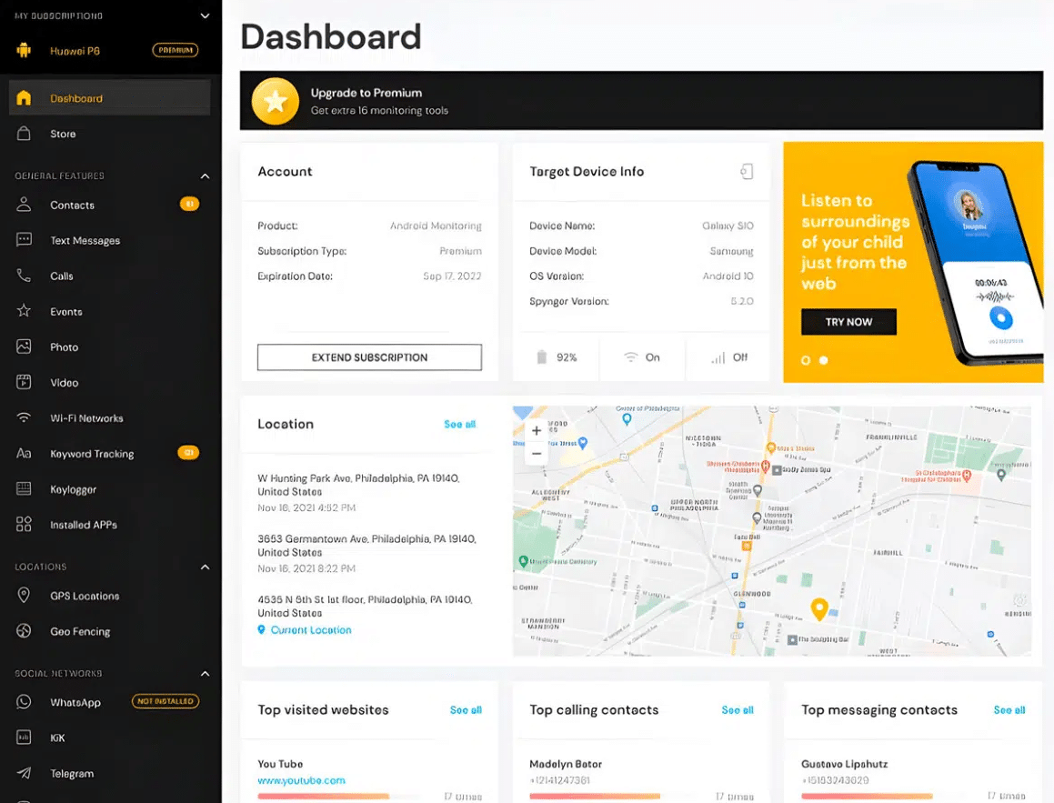Click the Android icon next to Huawei P6
1054x803 pixels.
point(24,50)
